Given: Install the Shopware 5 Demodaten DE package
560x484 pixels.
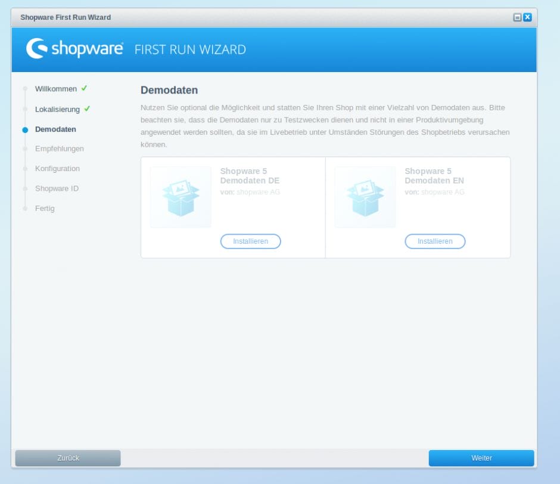Looking at the screenshot, I should point(250,241).
